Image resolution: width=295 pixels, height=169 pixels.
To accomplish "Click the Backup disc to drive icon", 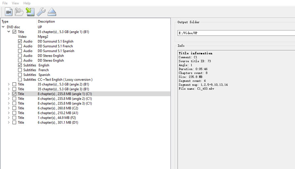I will 30,12.
